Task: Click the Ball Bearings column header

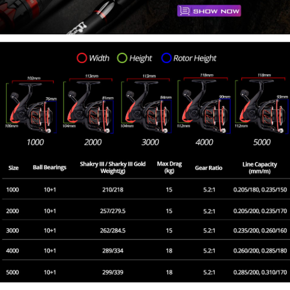Action: (49, 167)
